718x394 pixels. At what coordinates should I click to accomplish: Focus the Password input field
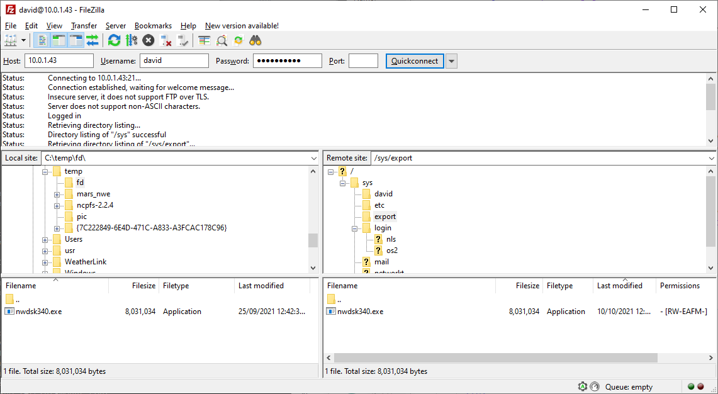(288, 61)
